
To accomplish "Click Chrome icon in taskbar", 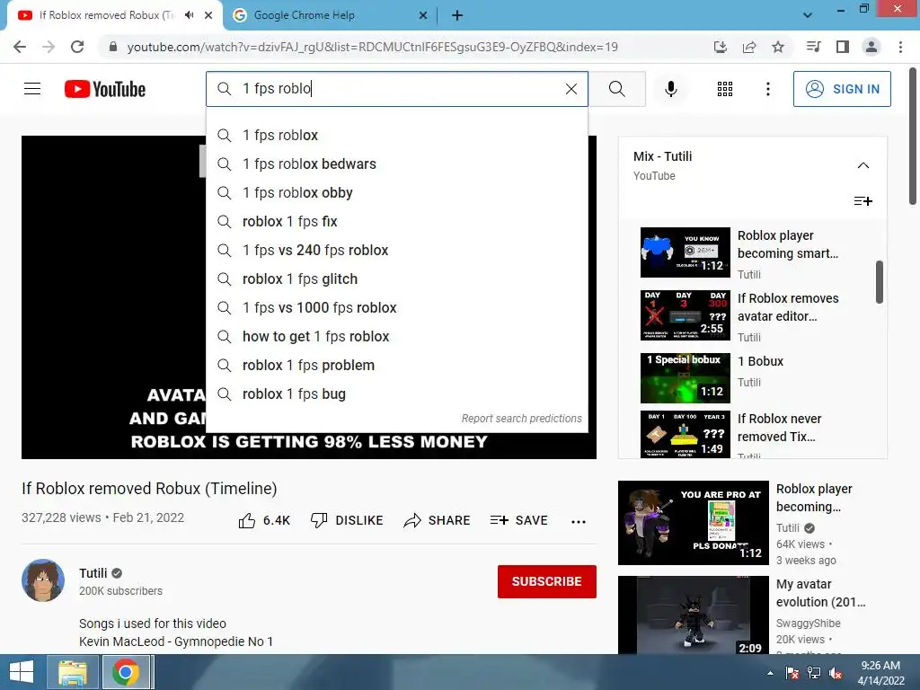I will pos(126,672).
